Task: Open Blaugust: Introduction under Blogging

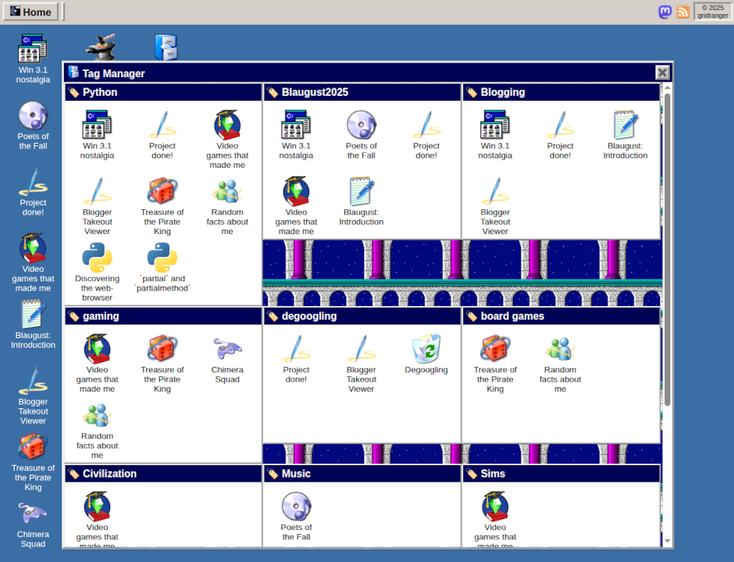Action: pyautogui.click(x=625, y=135)
